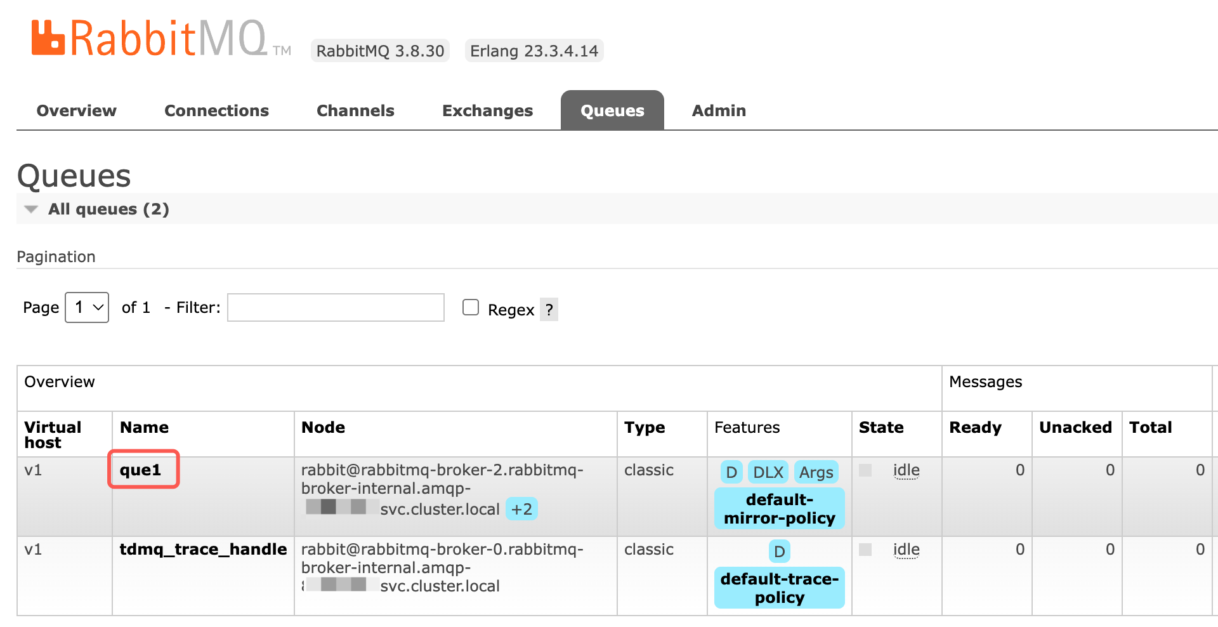Image resolution: width=1218 pixels, height=627 pixels.
Task: Open the Exchanges tab
Action: [487, 110]
